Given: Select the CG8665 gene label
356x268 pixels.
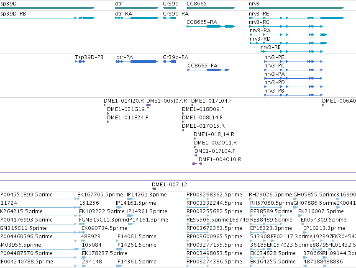Looking at the screenshot, I should (196, 4).
